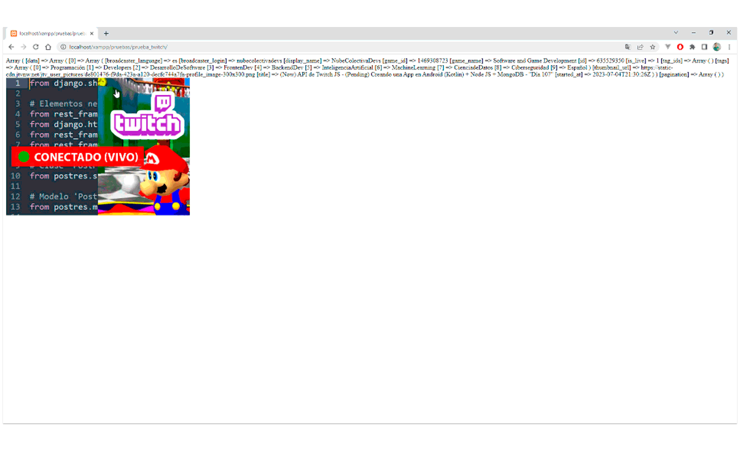Close the localhost/xampp tab

(x=92, y=33)
